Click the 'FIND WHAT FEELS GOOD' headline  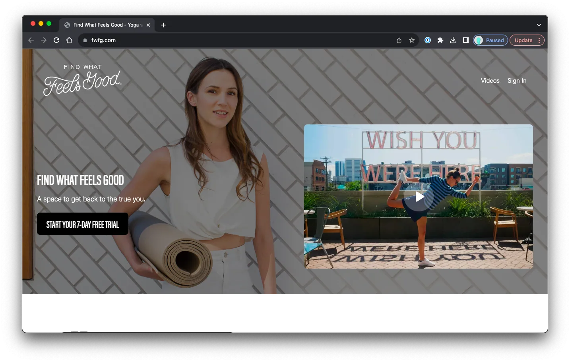pos(80,180)
